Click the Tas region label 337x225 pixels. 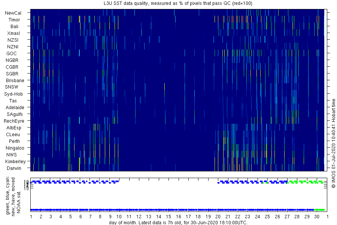[13, 101]
